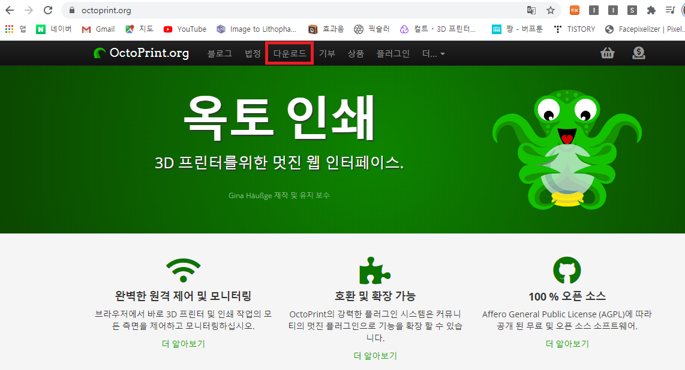Click the shopping basket icon in navbar

pos(607,53)
